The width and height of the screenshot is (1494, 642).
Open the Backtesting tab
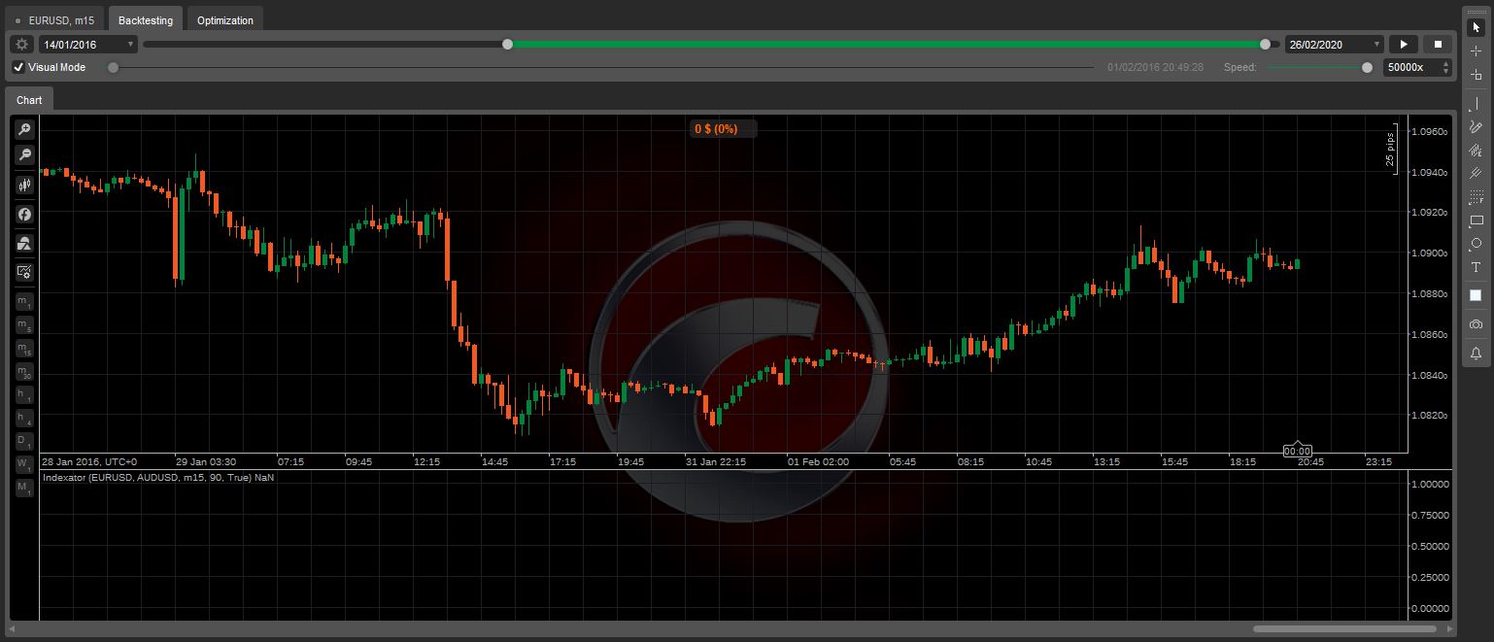click(146, 20)
